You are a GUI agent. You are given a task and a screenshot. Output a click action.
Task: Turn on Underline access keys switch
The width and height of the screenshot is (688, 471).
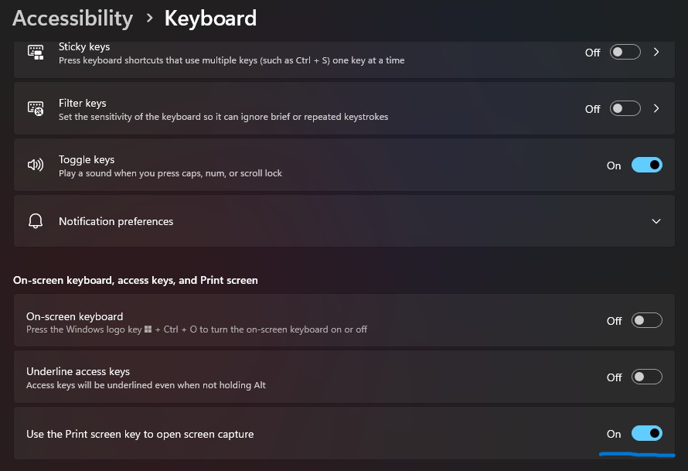[x=646, y=377]
